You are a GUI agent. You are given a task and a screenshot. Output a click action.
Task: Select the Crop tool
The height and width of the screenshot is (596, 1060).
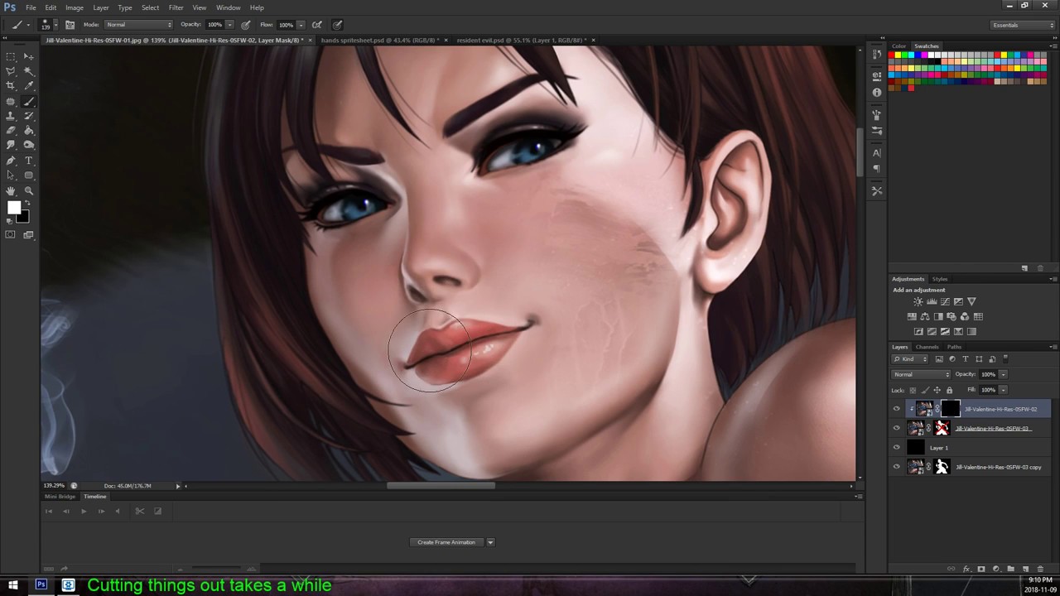point(11,85)
